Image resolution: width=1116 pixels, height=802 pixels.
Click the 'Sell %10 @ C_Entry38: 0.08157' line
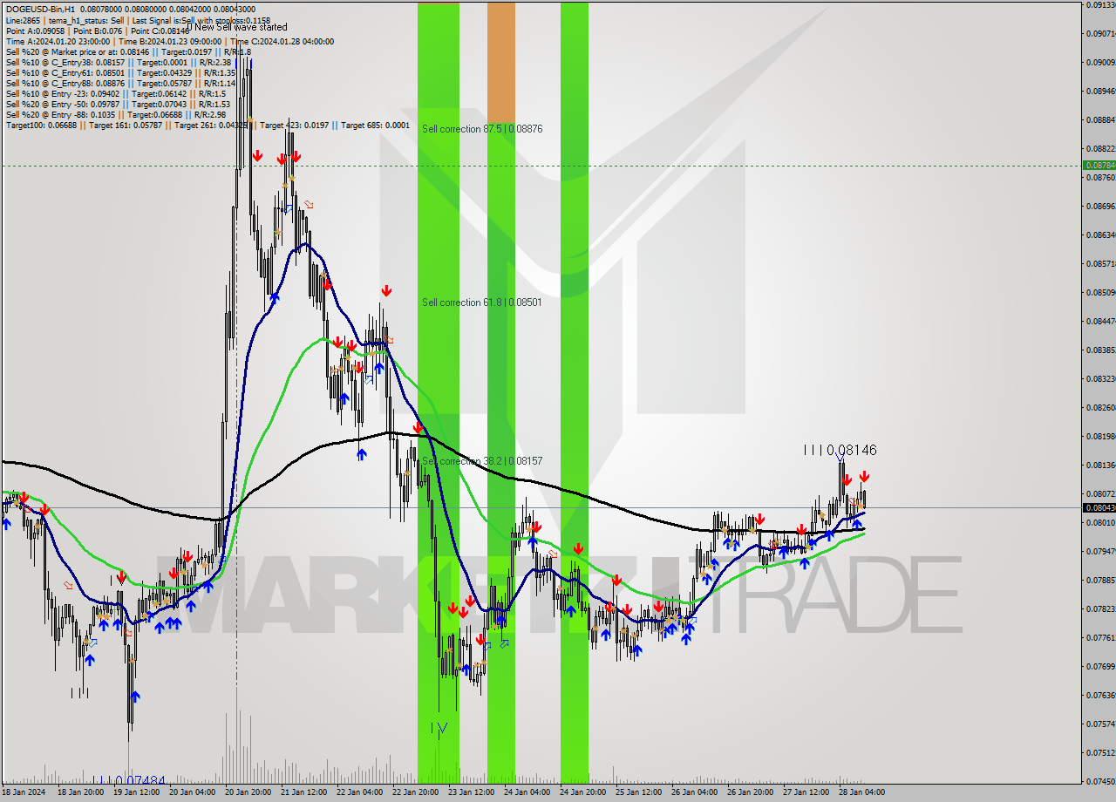click(x=119, y=62)
